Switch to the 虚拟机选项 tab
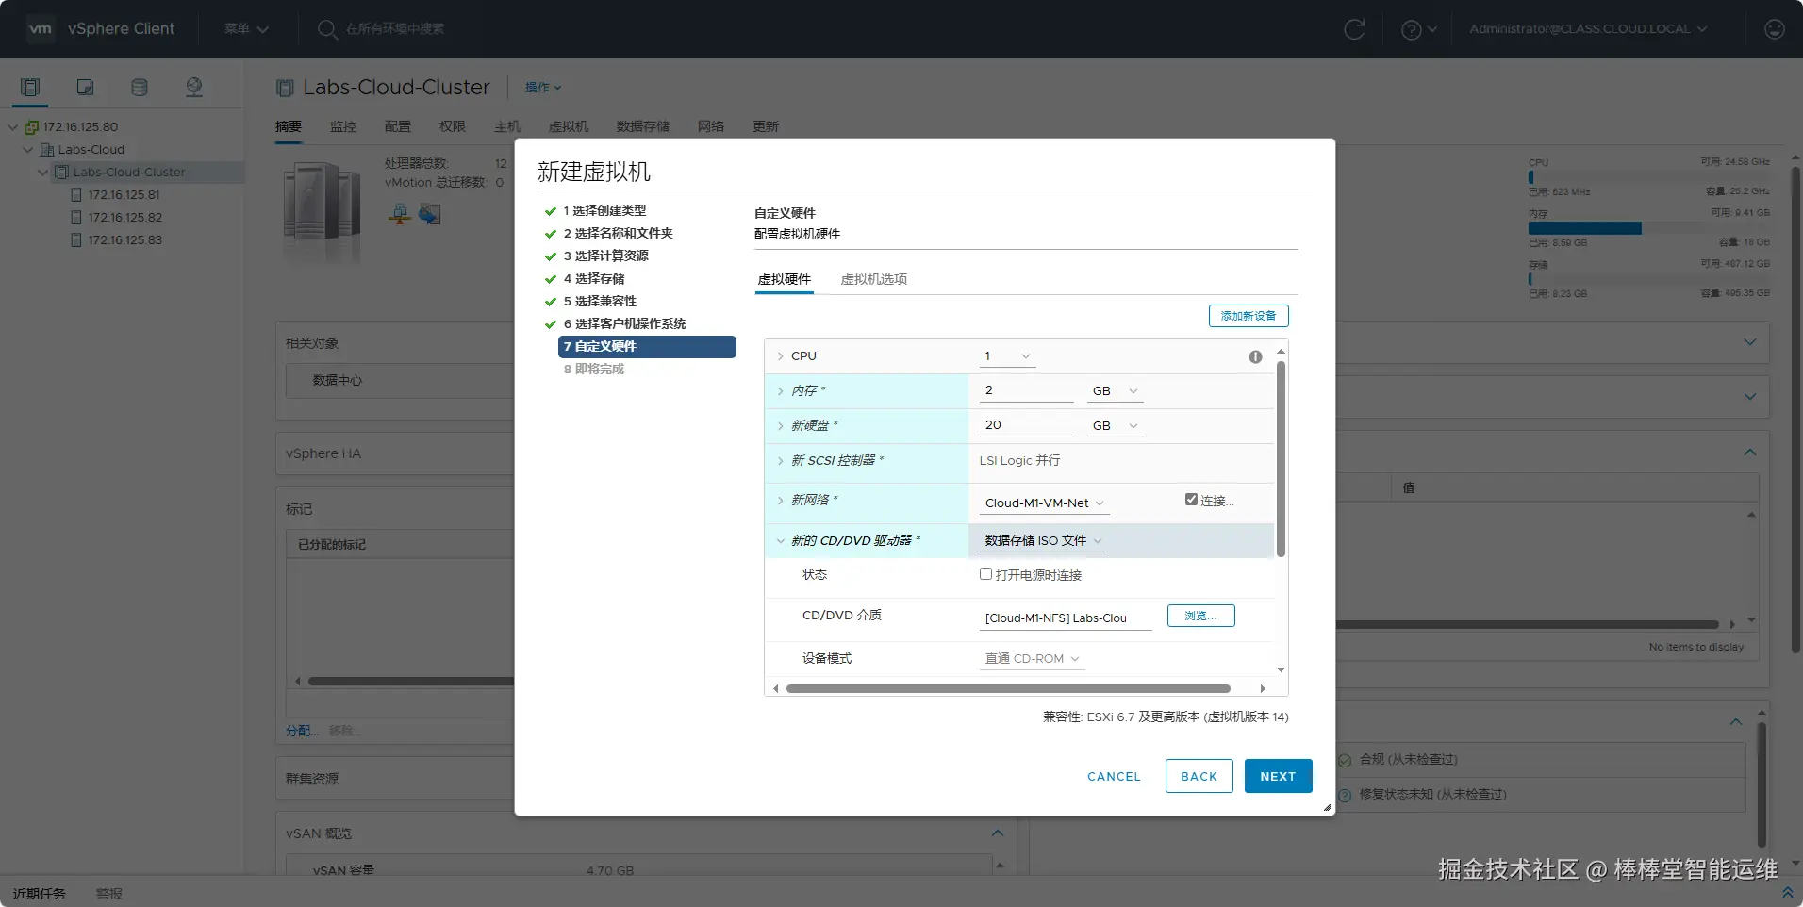1803x907 pixels. [x=874, y=279]
